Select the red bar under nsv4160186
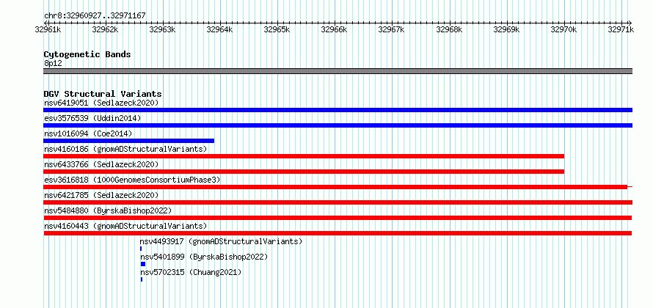 click(304, 156)
